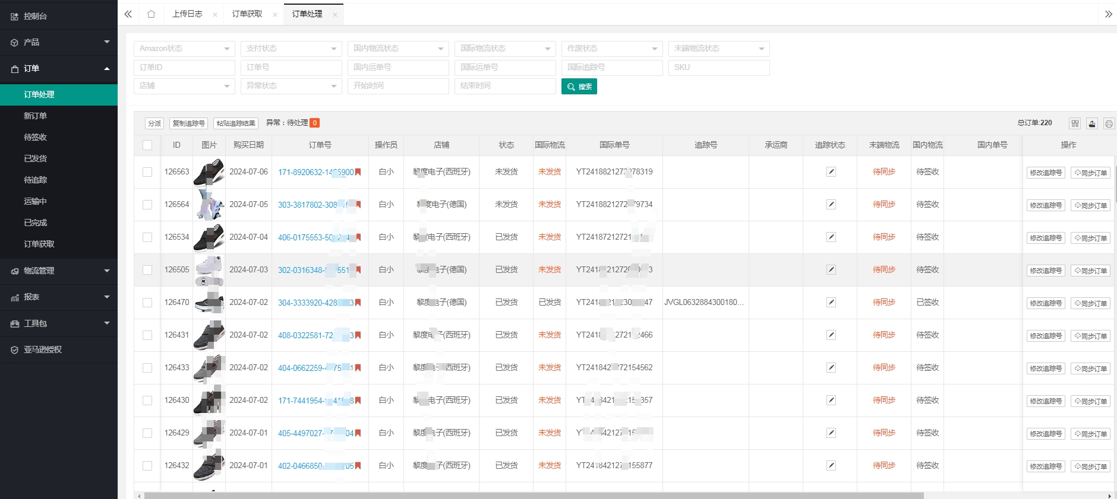Viewport: 1117px width, 499px height.
Task: Click the red flag on order 126470
Action: [358, 303]
